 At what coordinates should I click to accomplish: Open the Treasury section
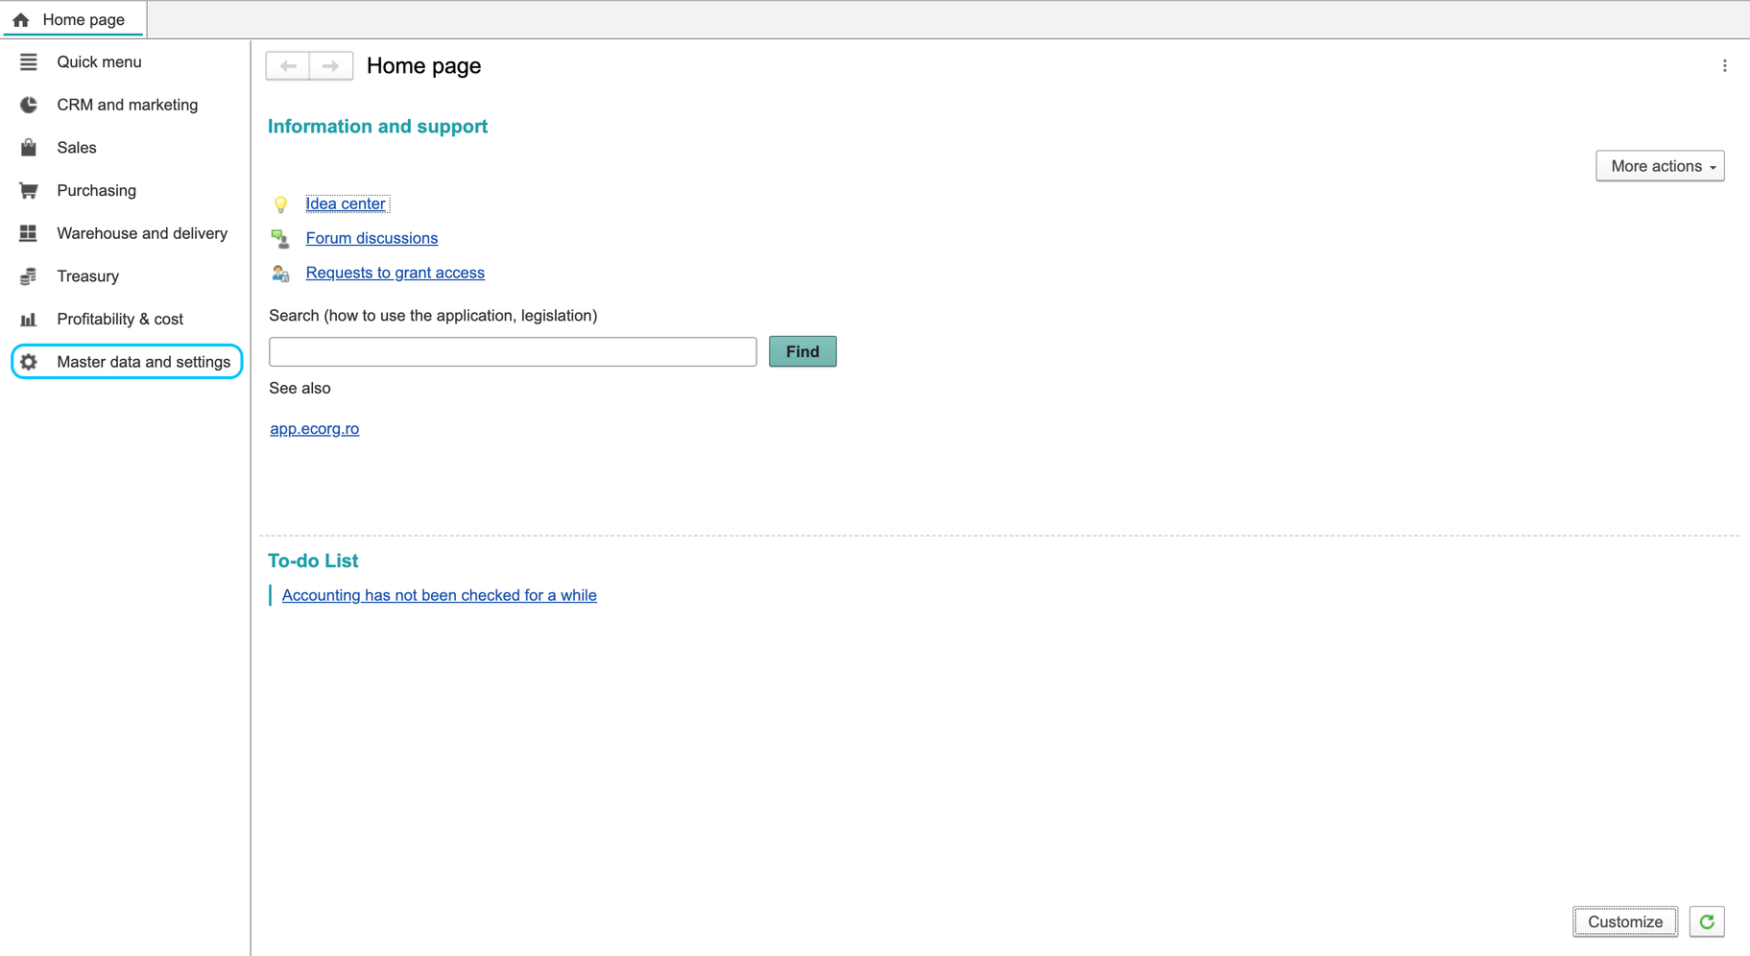(x=88, y=276)
